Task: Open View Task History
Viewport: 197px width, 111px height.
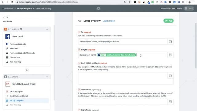Action: pyautogui.click(x=43, y=8)
